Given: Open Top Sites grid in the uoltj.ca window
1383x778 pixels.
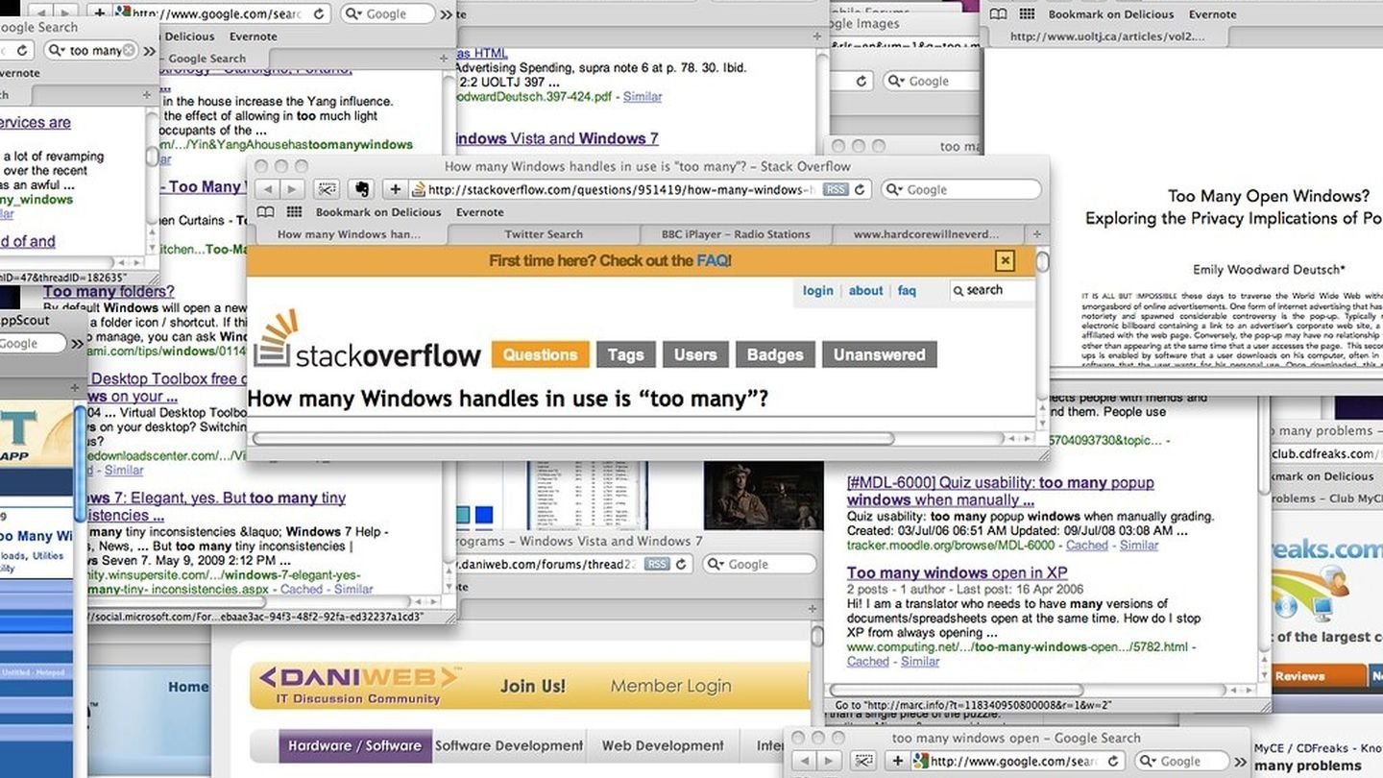Looking at the screenshot, I should [1027, 14].
